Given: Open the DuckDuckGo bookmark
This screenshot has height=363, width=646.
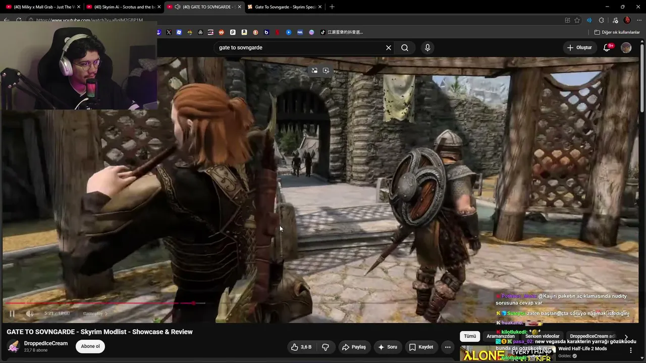Looking at the screenshot, I should [x=256, y=32].
